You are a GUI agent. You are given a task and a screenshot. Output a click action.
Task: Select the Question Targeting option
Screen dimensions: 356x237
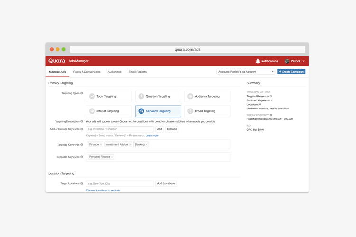click(x=158, y=96)
